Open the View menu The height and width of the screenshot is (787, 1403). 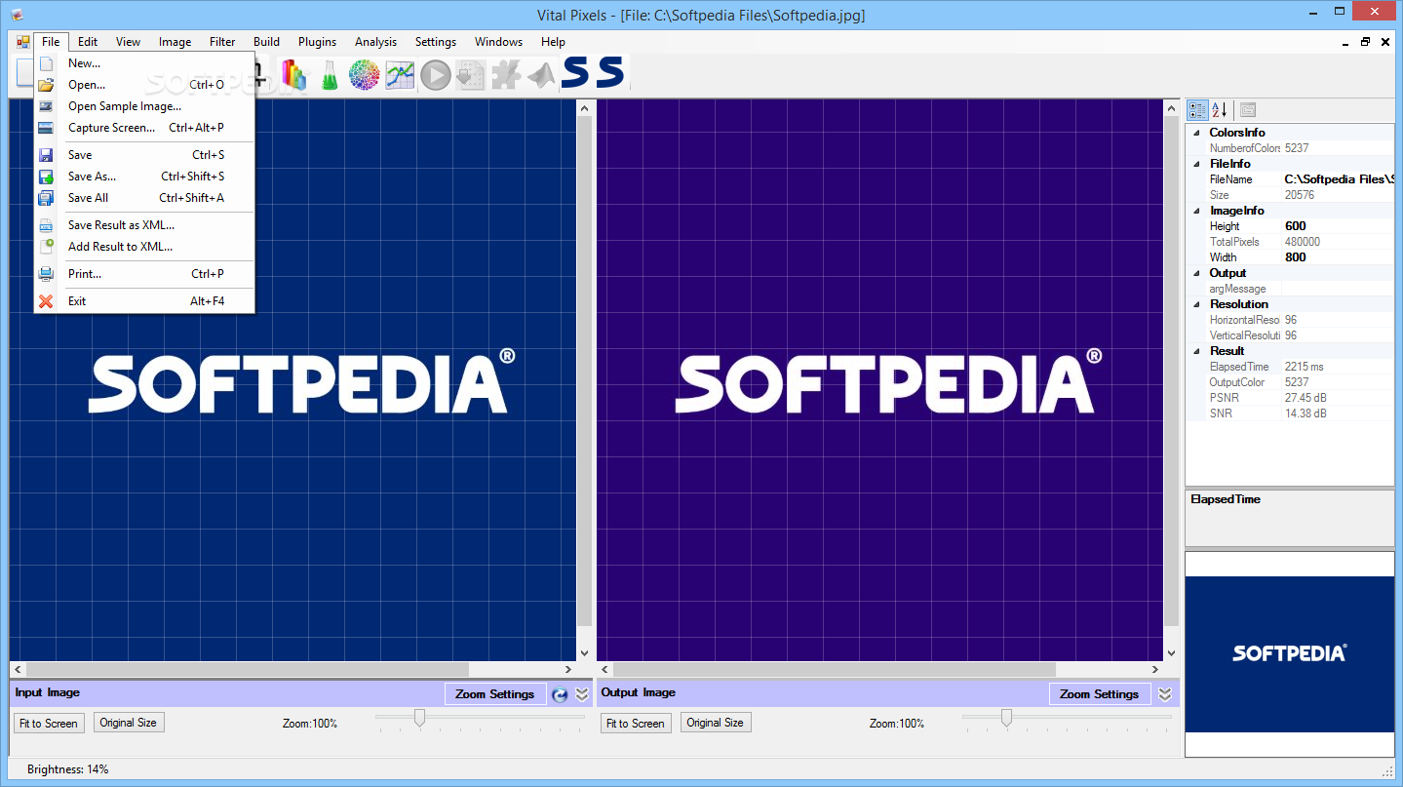click(128, 42)
